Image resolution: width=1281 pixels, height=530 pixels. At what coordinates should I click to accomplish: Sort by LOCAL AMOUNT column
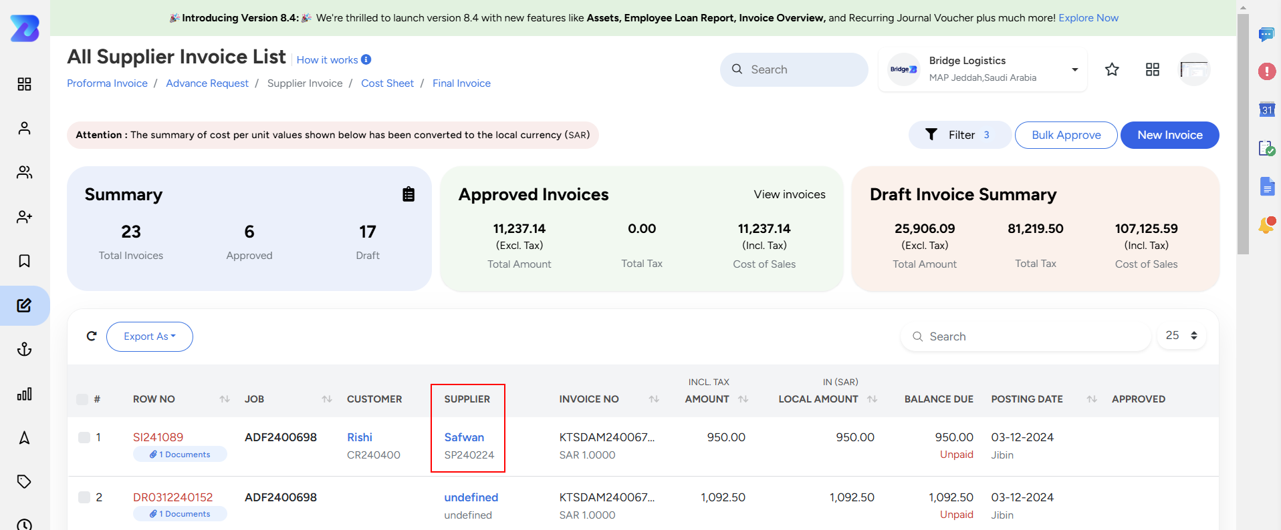(x=872, y=399)
